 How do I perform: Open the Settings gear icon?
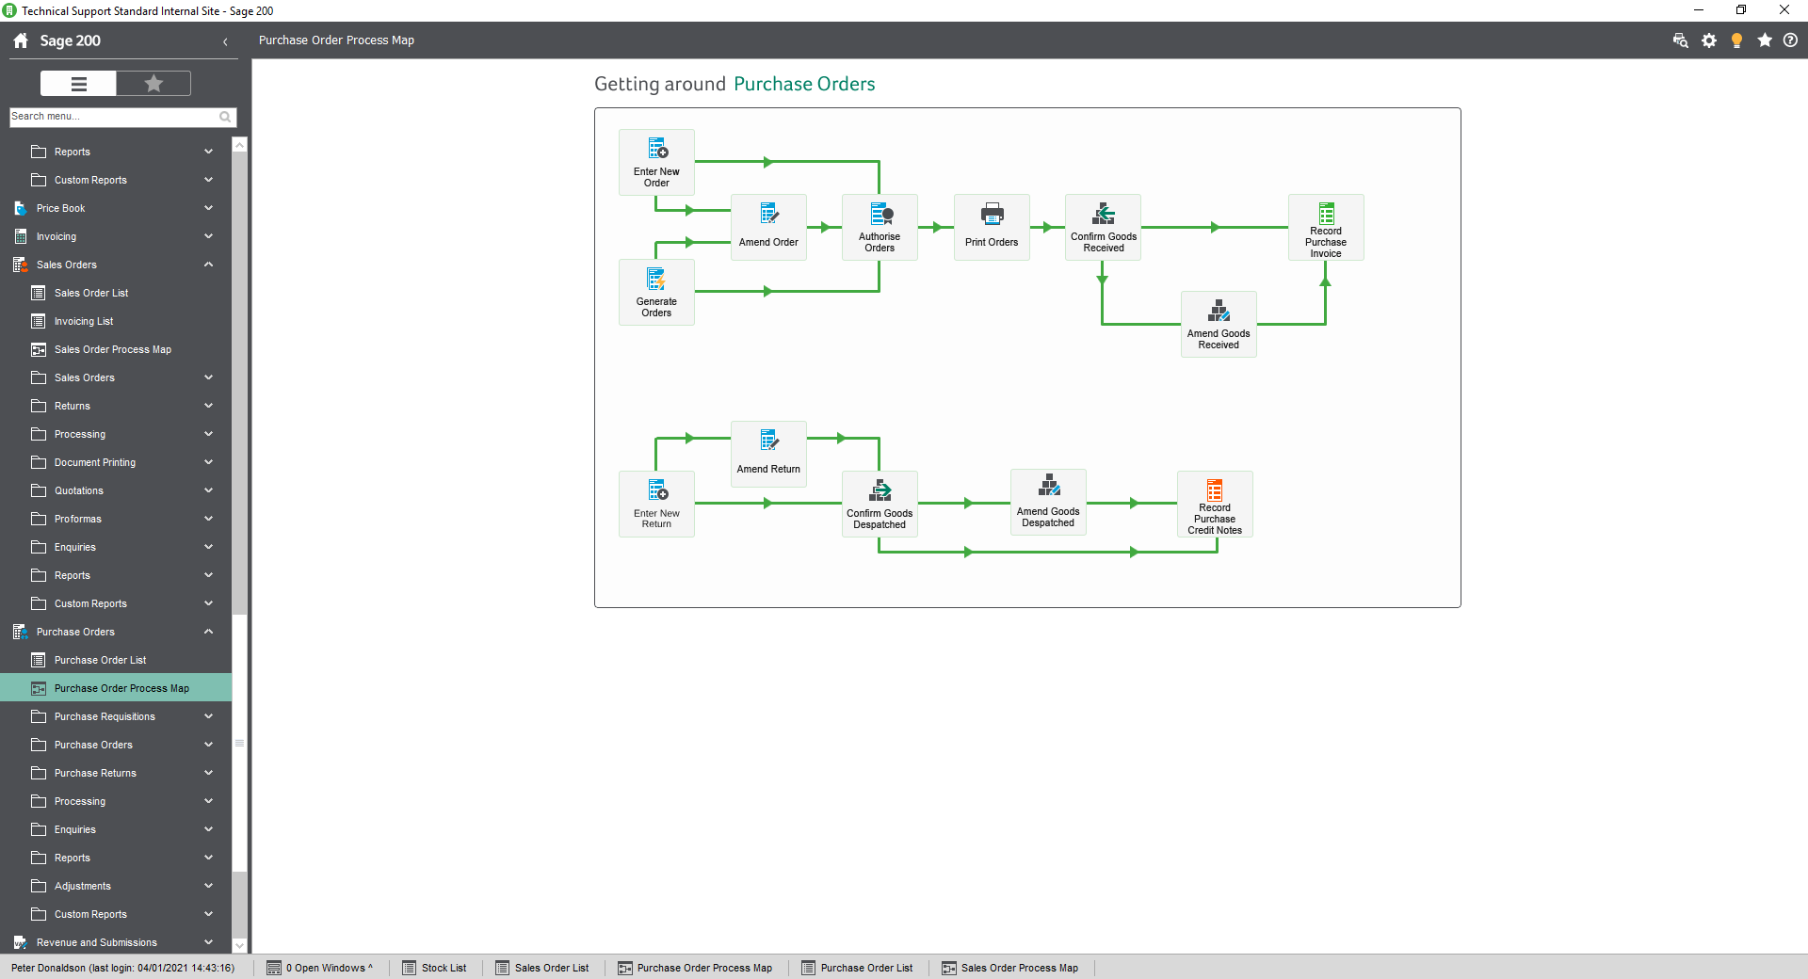pos(1710,40)
